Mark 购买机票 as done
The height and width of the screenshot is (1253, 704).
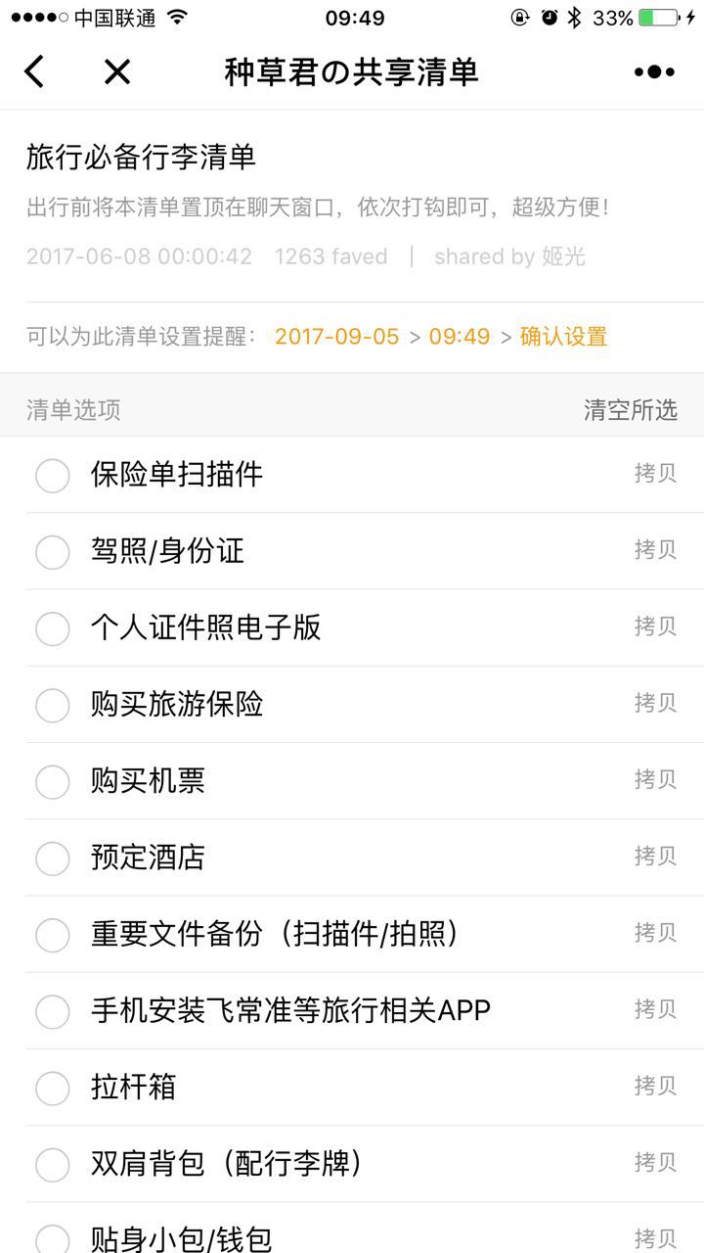[53, 782]
